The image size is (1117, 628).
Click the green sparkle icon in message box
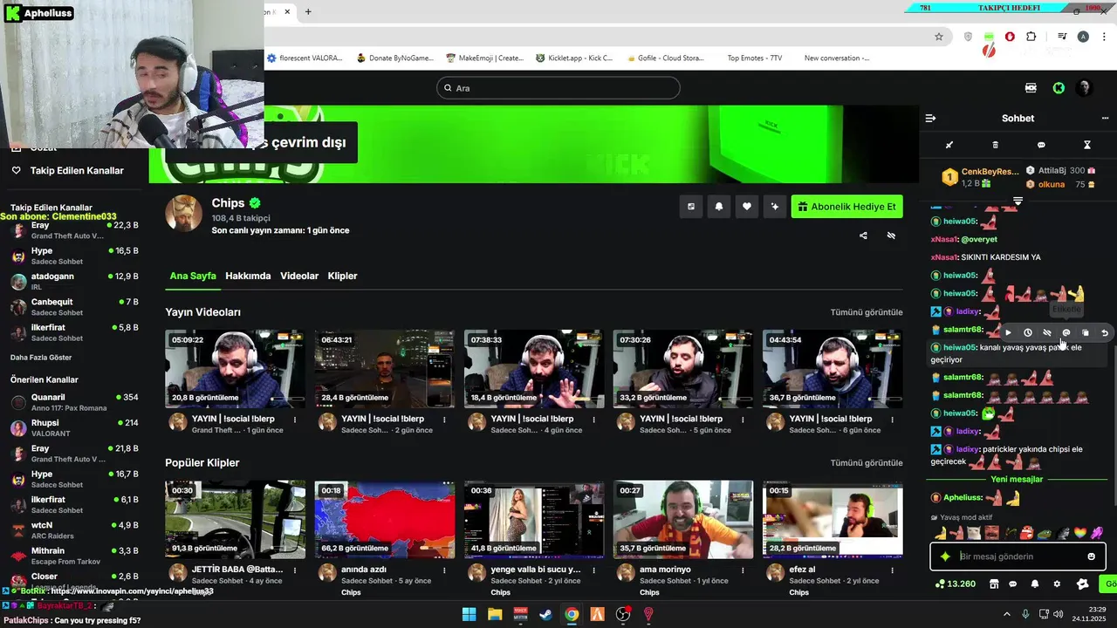click(944, 556)
